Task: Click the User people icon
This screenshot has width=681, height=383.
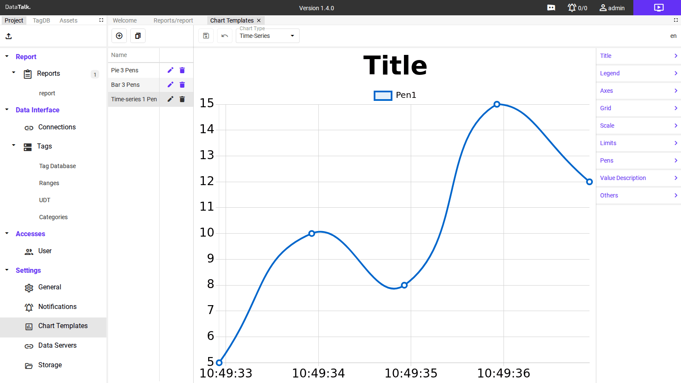Action: tap(29, 252)
